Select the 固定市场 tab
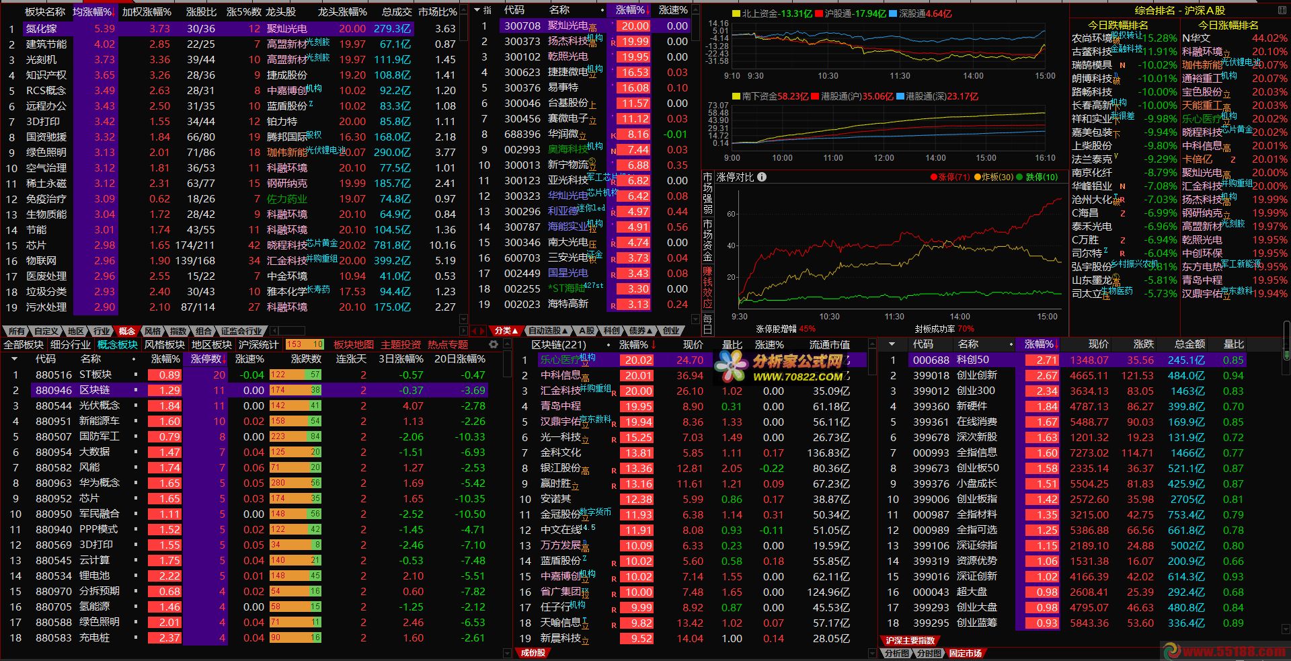The image size is (1291, 661). tap(966, 653)
